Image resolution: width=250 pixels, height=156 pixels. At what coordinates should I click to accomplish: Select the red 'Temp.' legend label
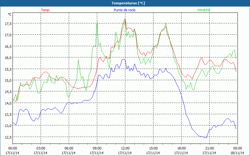coord(46,10)
